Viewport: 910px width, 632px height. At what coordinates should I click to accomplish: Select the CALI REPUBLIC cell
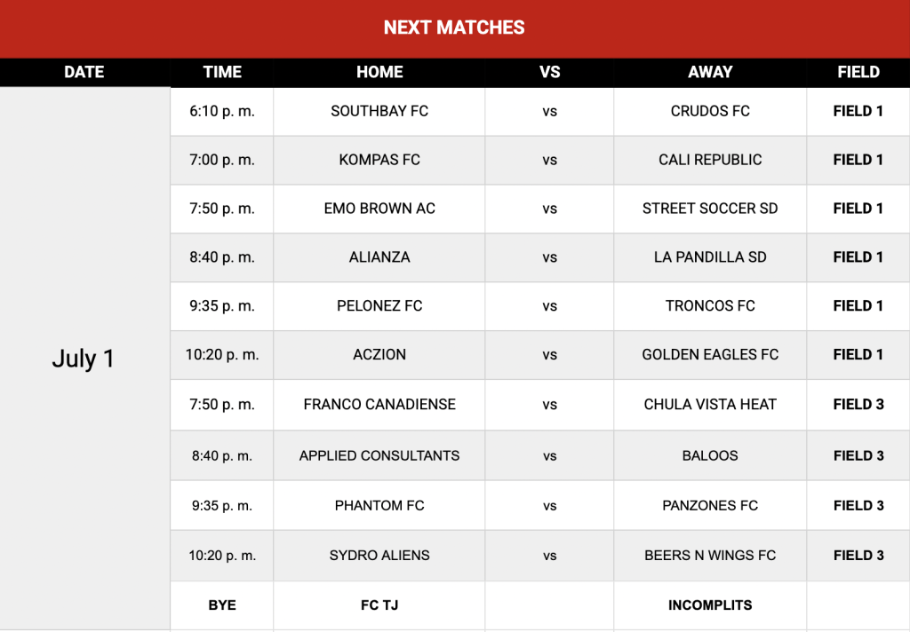tap(710, 160)
